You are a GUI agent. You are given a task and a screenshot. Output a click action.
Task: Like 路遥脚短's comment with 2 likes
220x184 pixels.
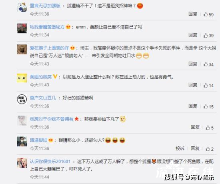[x=208, y=149]
